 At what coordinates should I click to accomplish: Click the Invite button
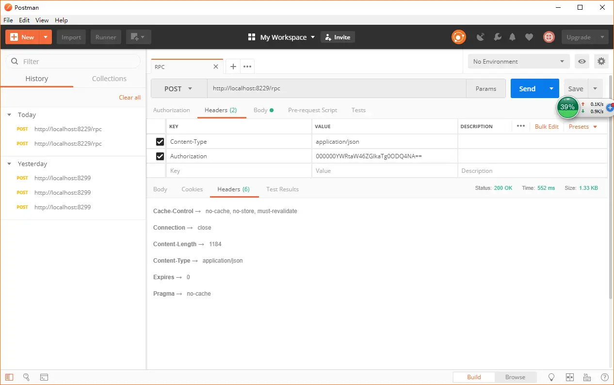tap(338, 37)
